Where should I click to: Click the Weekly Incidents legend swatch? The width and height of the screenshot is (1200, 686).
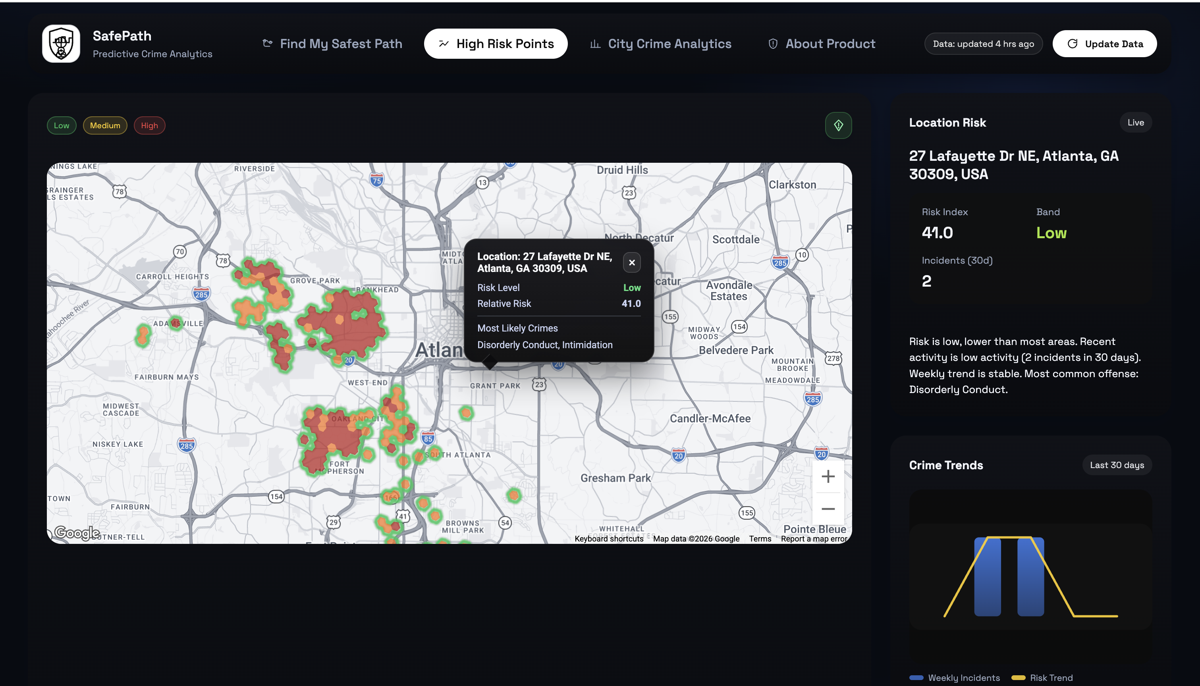[x=916, y=678]
